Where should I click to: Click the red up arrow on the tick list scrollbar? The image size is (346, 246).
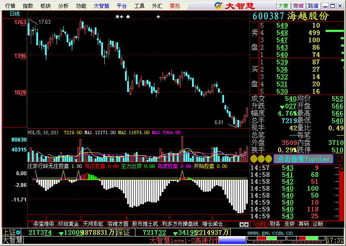coord(342,169)
